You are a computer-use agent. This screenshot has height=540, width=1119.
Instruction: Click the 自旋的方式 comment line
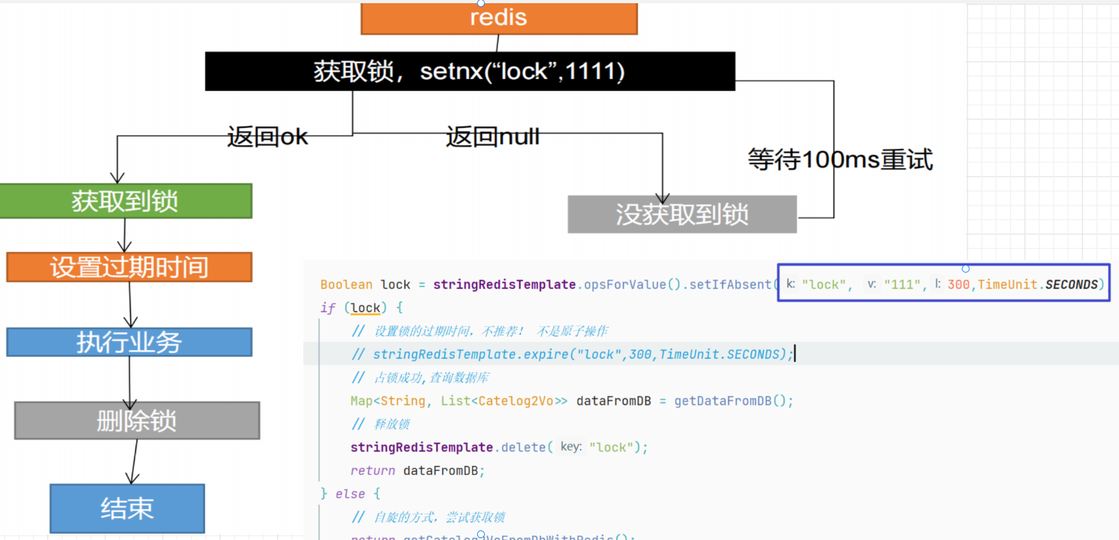click(x=428, y=517)
